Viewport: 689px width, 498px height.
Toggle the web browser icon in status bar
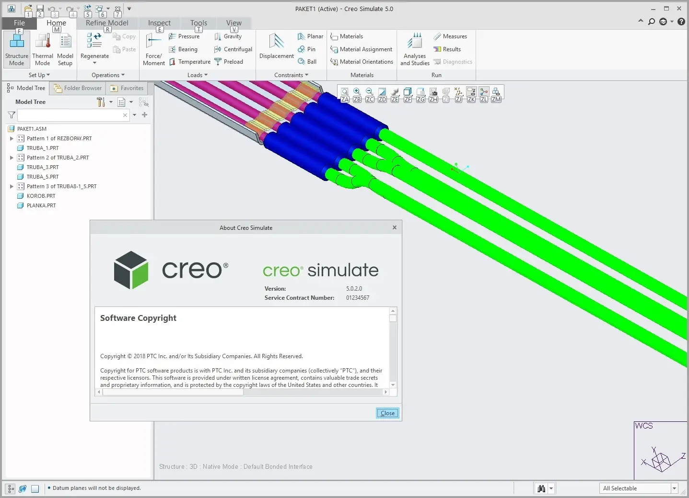(x=23, y=489)
